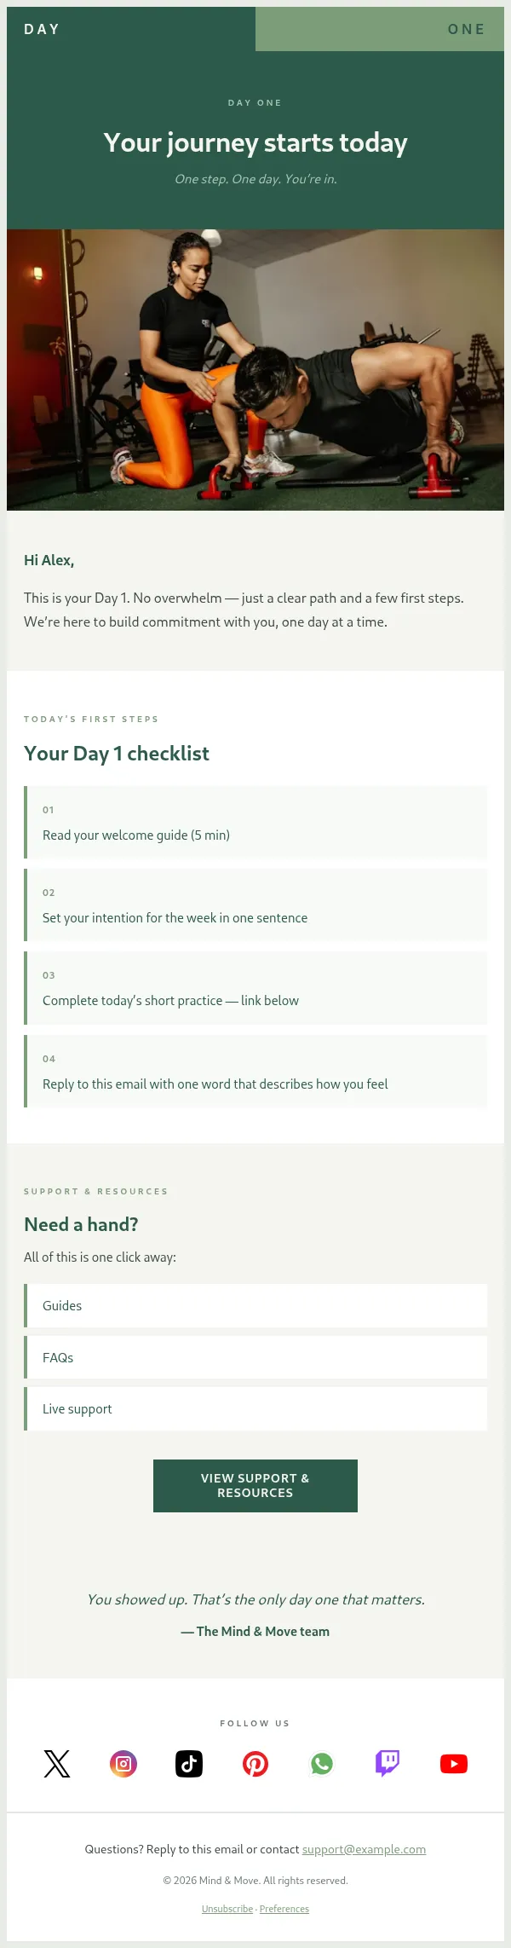511x1948 pixels.
Task: Select checklist item 04 about replying with one word
Action: click(x=255, y=1071)
